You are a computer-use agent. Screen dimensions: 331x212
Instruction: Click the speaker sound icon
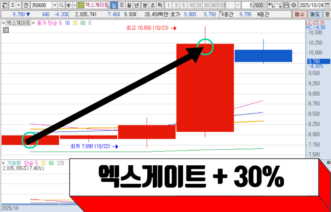point(69,5)
